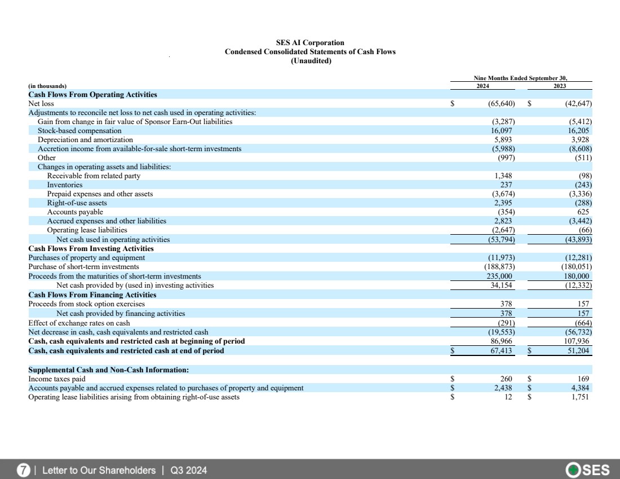Click the "(Unaudited)" subtitle
The width and height of the screenshot is (620, 479).
coord(311,61)
